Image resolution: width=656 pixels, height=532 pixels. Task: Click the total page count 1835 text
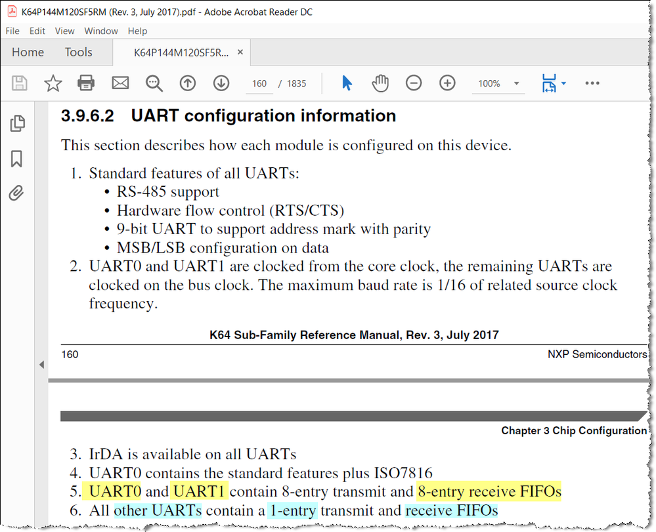(x=297, y=83)
